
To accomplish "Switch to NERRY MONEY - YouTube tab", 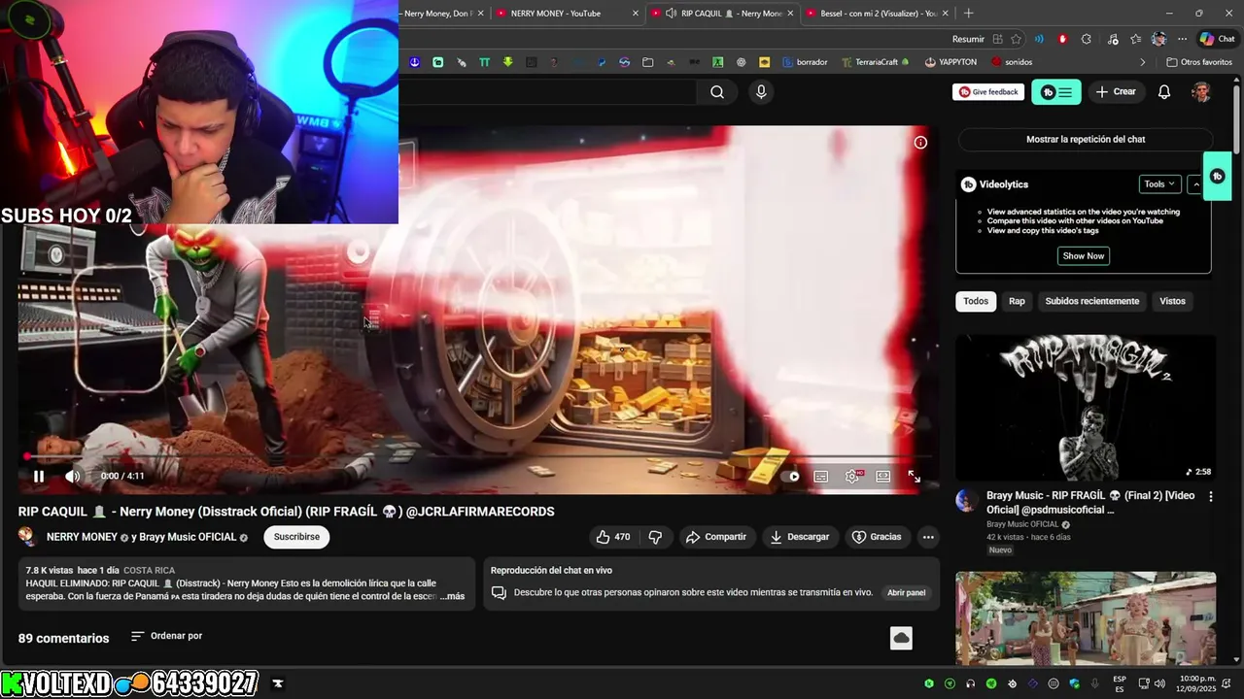I will pyautogui.click(x=566, y=14).
